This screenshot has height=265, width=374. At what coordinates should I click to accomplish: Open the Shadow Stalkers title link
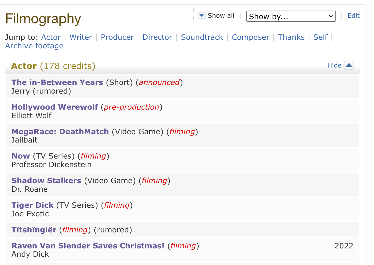click(x=46, y=181)
